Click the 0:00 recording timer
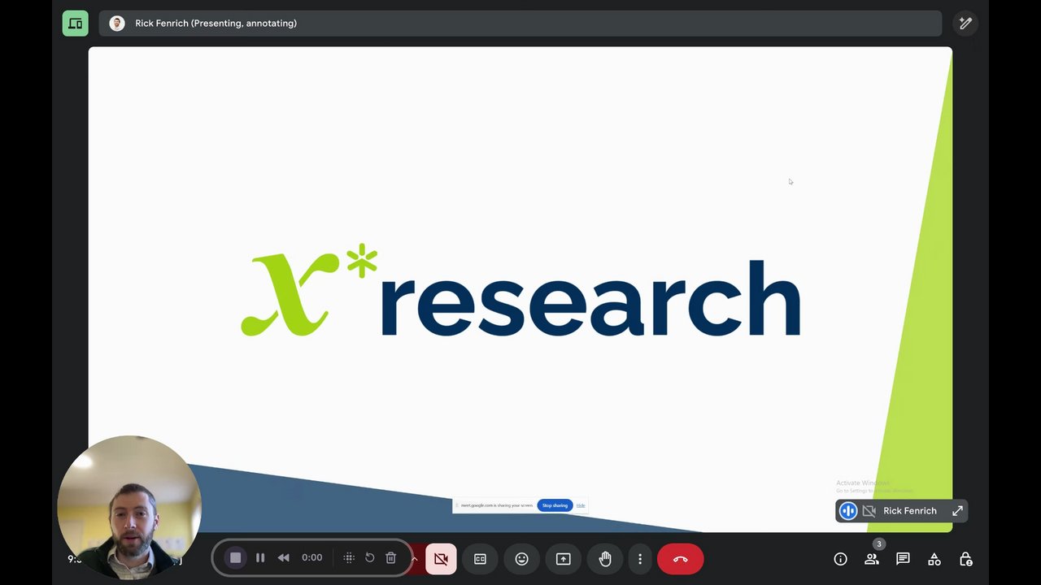This screenshot has height=585, width=1041. click(x=311, y=558)
